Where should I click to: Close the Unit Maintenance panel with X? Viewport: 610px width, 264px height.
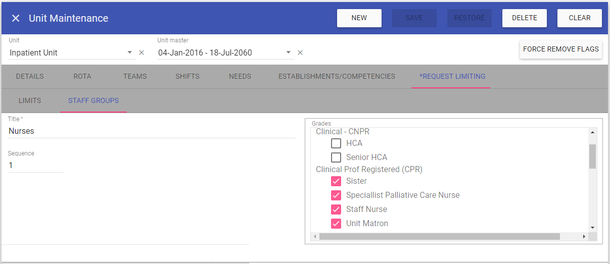(16, 18)
